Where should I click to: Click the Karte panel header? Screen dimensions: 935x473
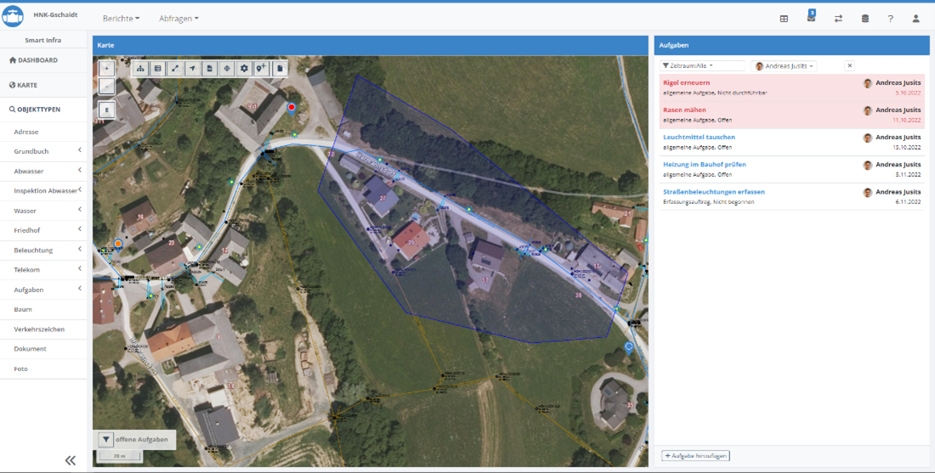coord(371,45)
